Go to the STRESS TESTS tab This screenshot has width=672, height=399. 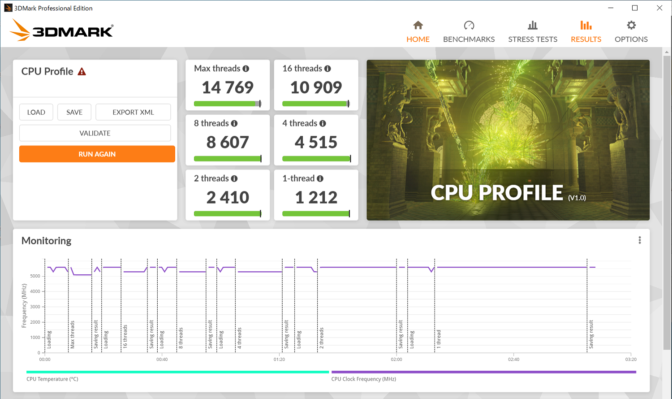(x=533, y=39)
